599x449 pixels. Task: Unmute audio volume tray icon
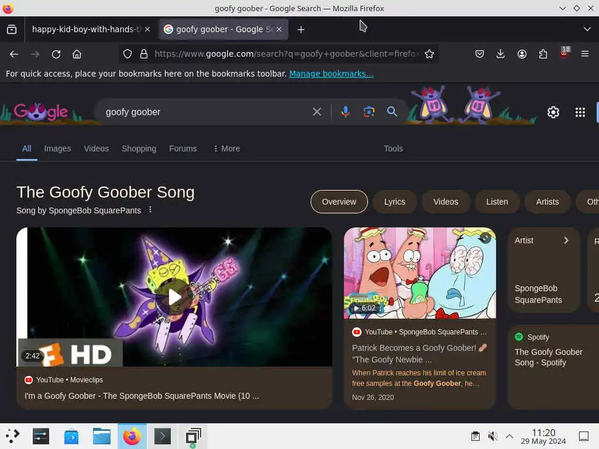493,436
